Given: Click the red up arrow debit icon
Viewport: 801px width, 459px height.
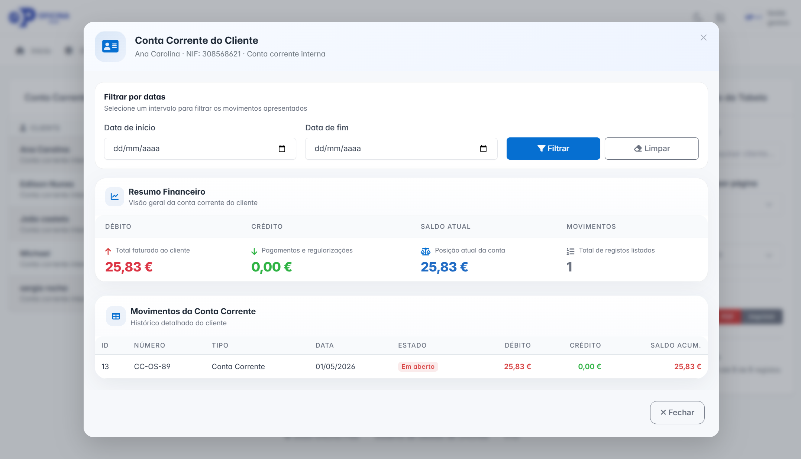Looking at the screenshot, I should point(108,251).
